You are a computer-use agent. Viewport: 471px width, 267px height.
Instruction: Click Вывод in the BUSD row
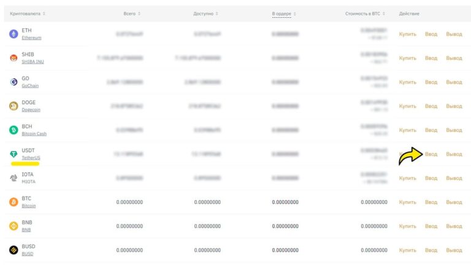coord(454,250)
